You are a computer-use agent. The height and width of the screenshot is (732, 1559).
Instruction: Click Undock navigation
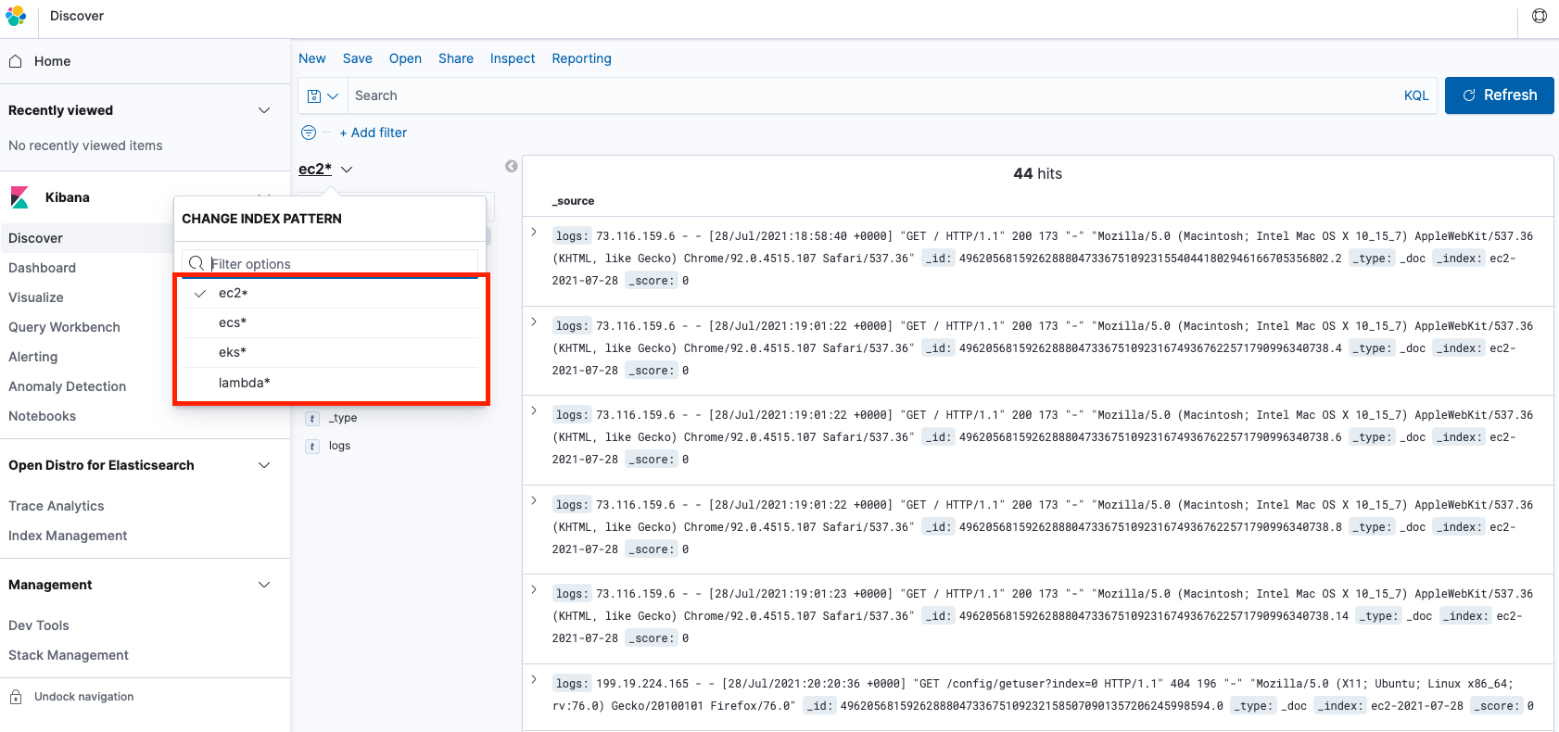[x=84, y=697]
